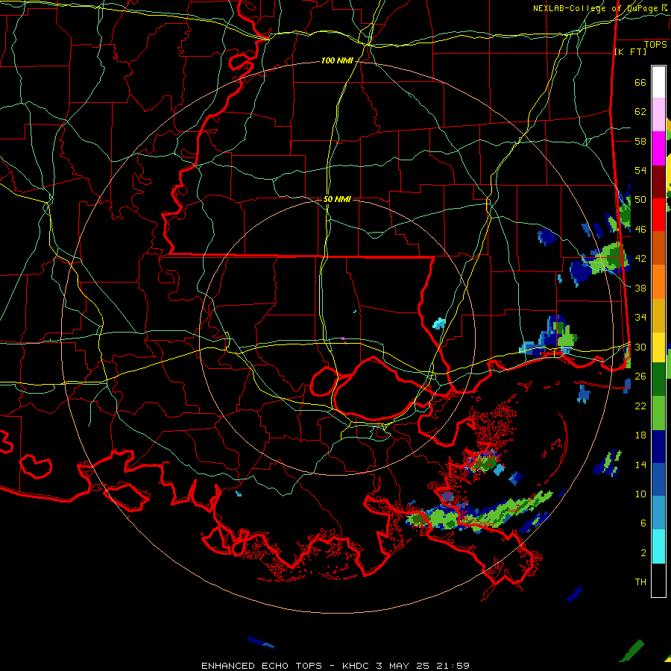The image size is (671, 671).
Task: Click the legend value '10'
Action: click(x=640, y=494)
